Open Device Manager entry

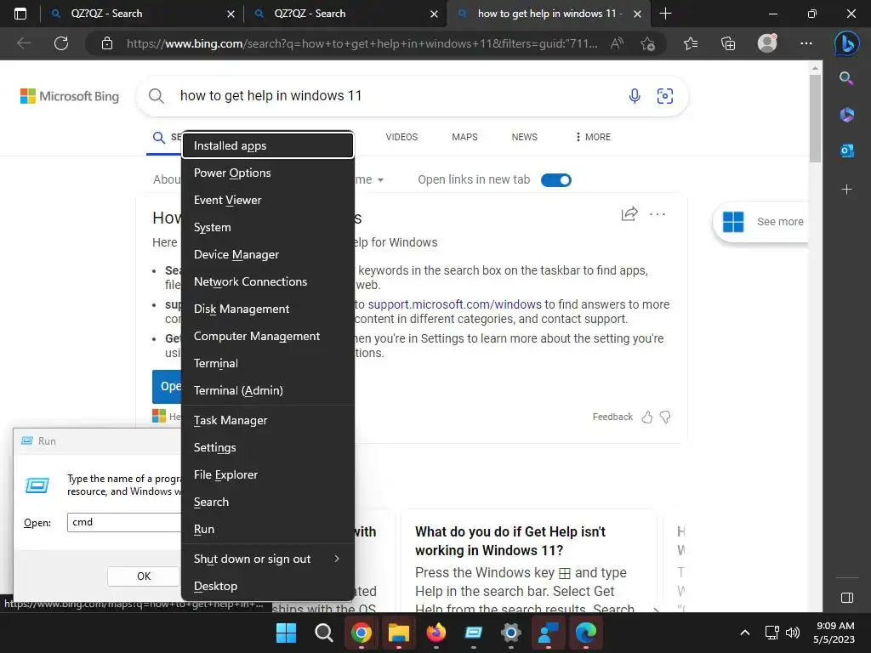click(x=268, y=254)
